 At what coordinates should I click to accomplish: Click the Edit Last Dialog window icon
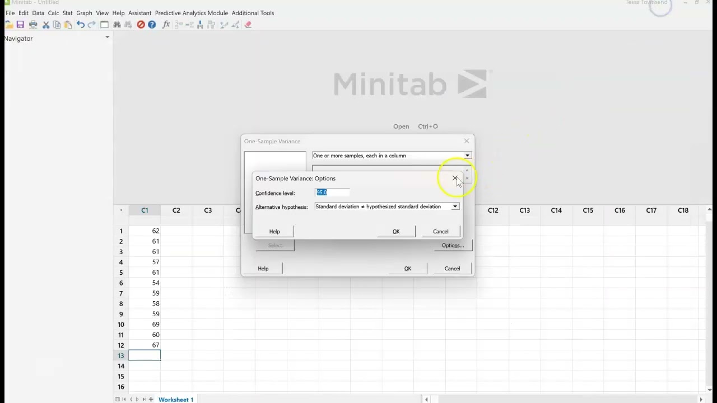point(104,25)
